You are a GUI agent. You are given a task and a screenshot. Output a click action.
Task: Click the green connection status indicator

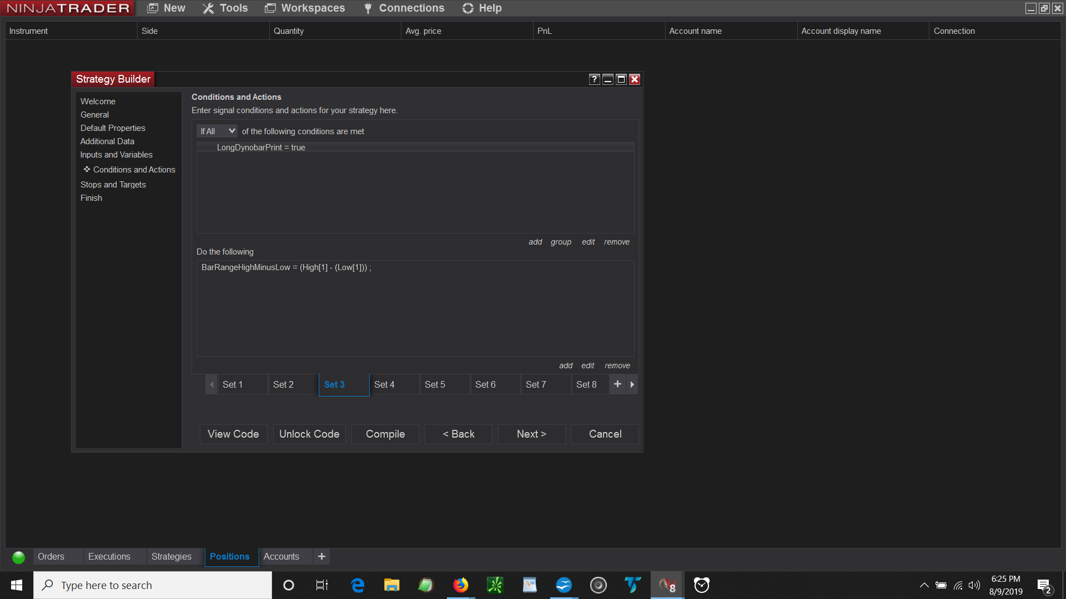point(18,557)
